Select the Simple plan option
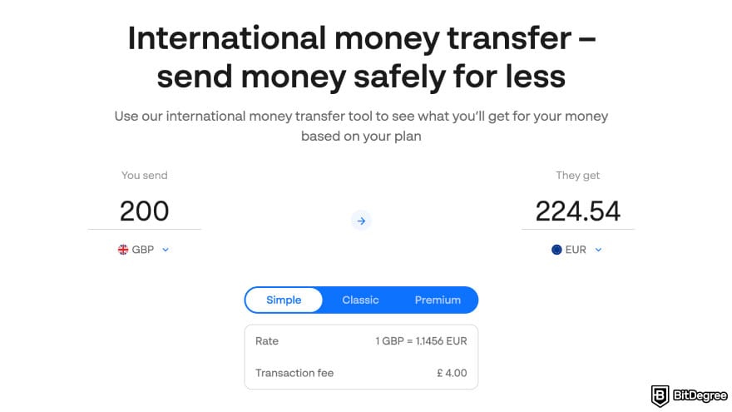 [284, 300]
